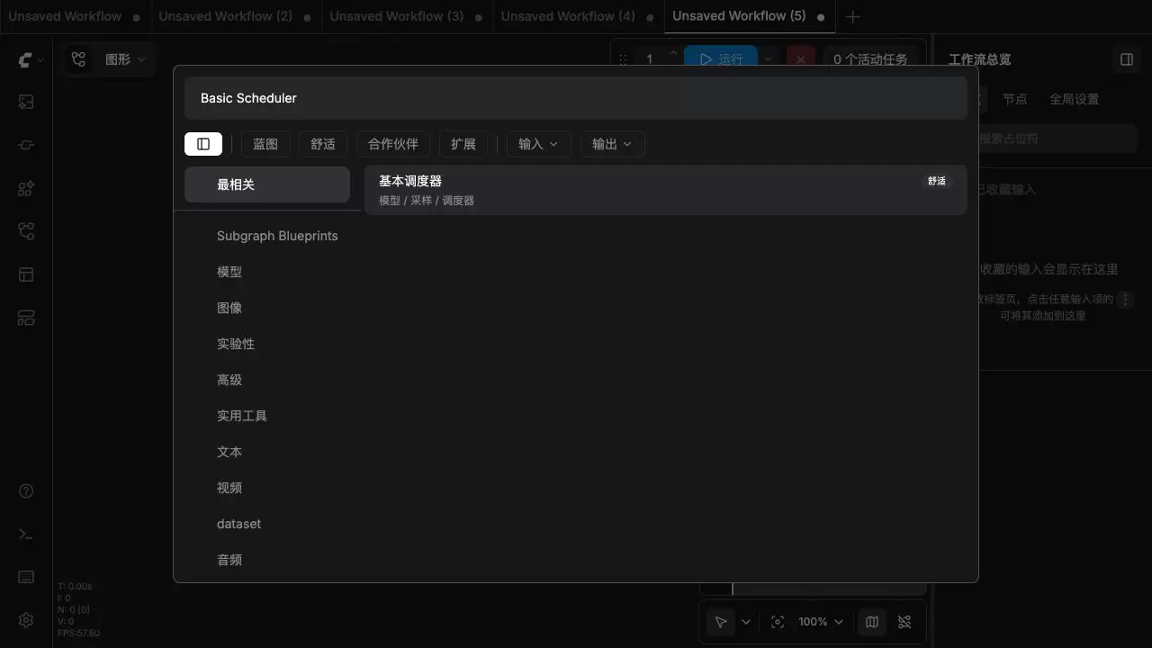Click the queue drag handle icon

(x=623, y=59)
